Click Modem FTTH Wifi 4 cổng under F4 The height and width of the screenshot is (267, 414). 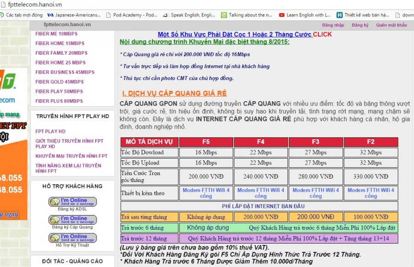[x=261, y=193]
